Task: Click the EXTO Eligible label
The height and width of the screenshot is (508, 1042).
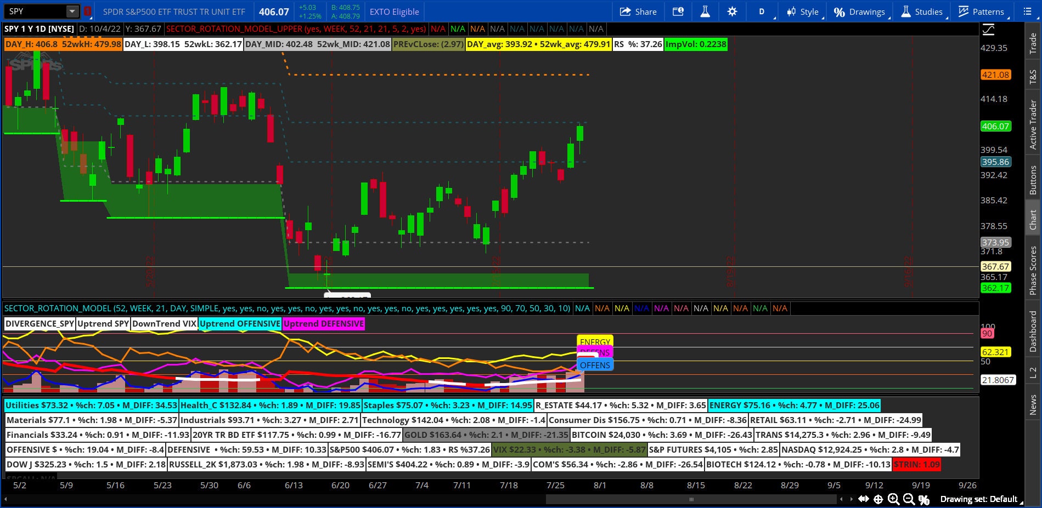Action: coord(394,12)
